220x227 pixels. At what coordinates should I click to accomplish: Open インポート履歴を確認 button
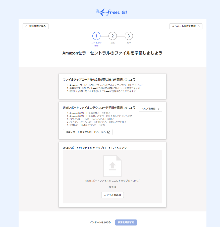[186, 26]
